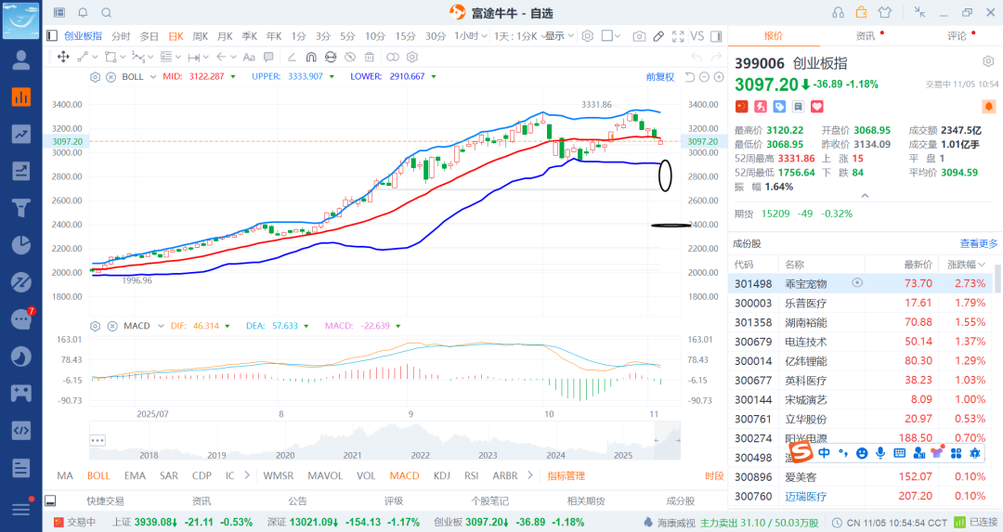1003x532 pixels.
Task: Click 查看更多 link
Action: click(x=979, y=243)
